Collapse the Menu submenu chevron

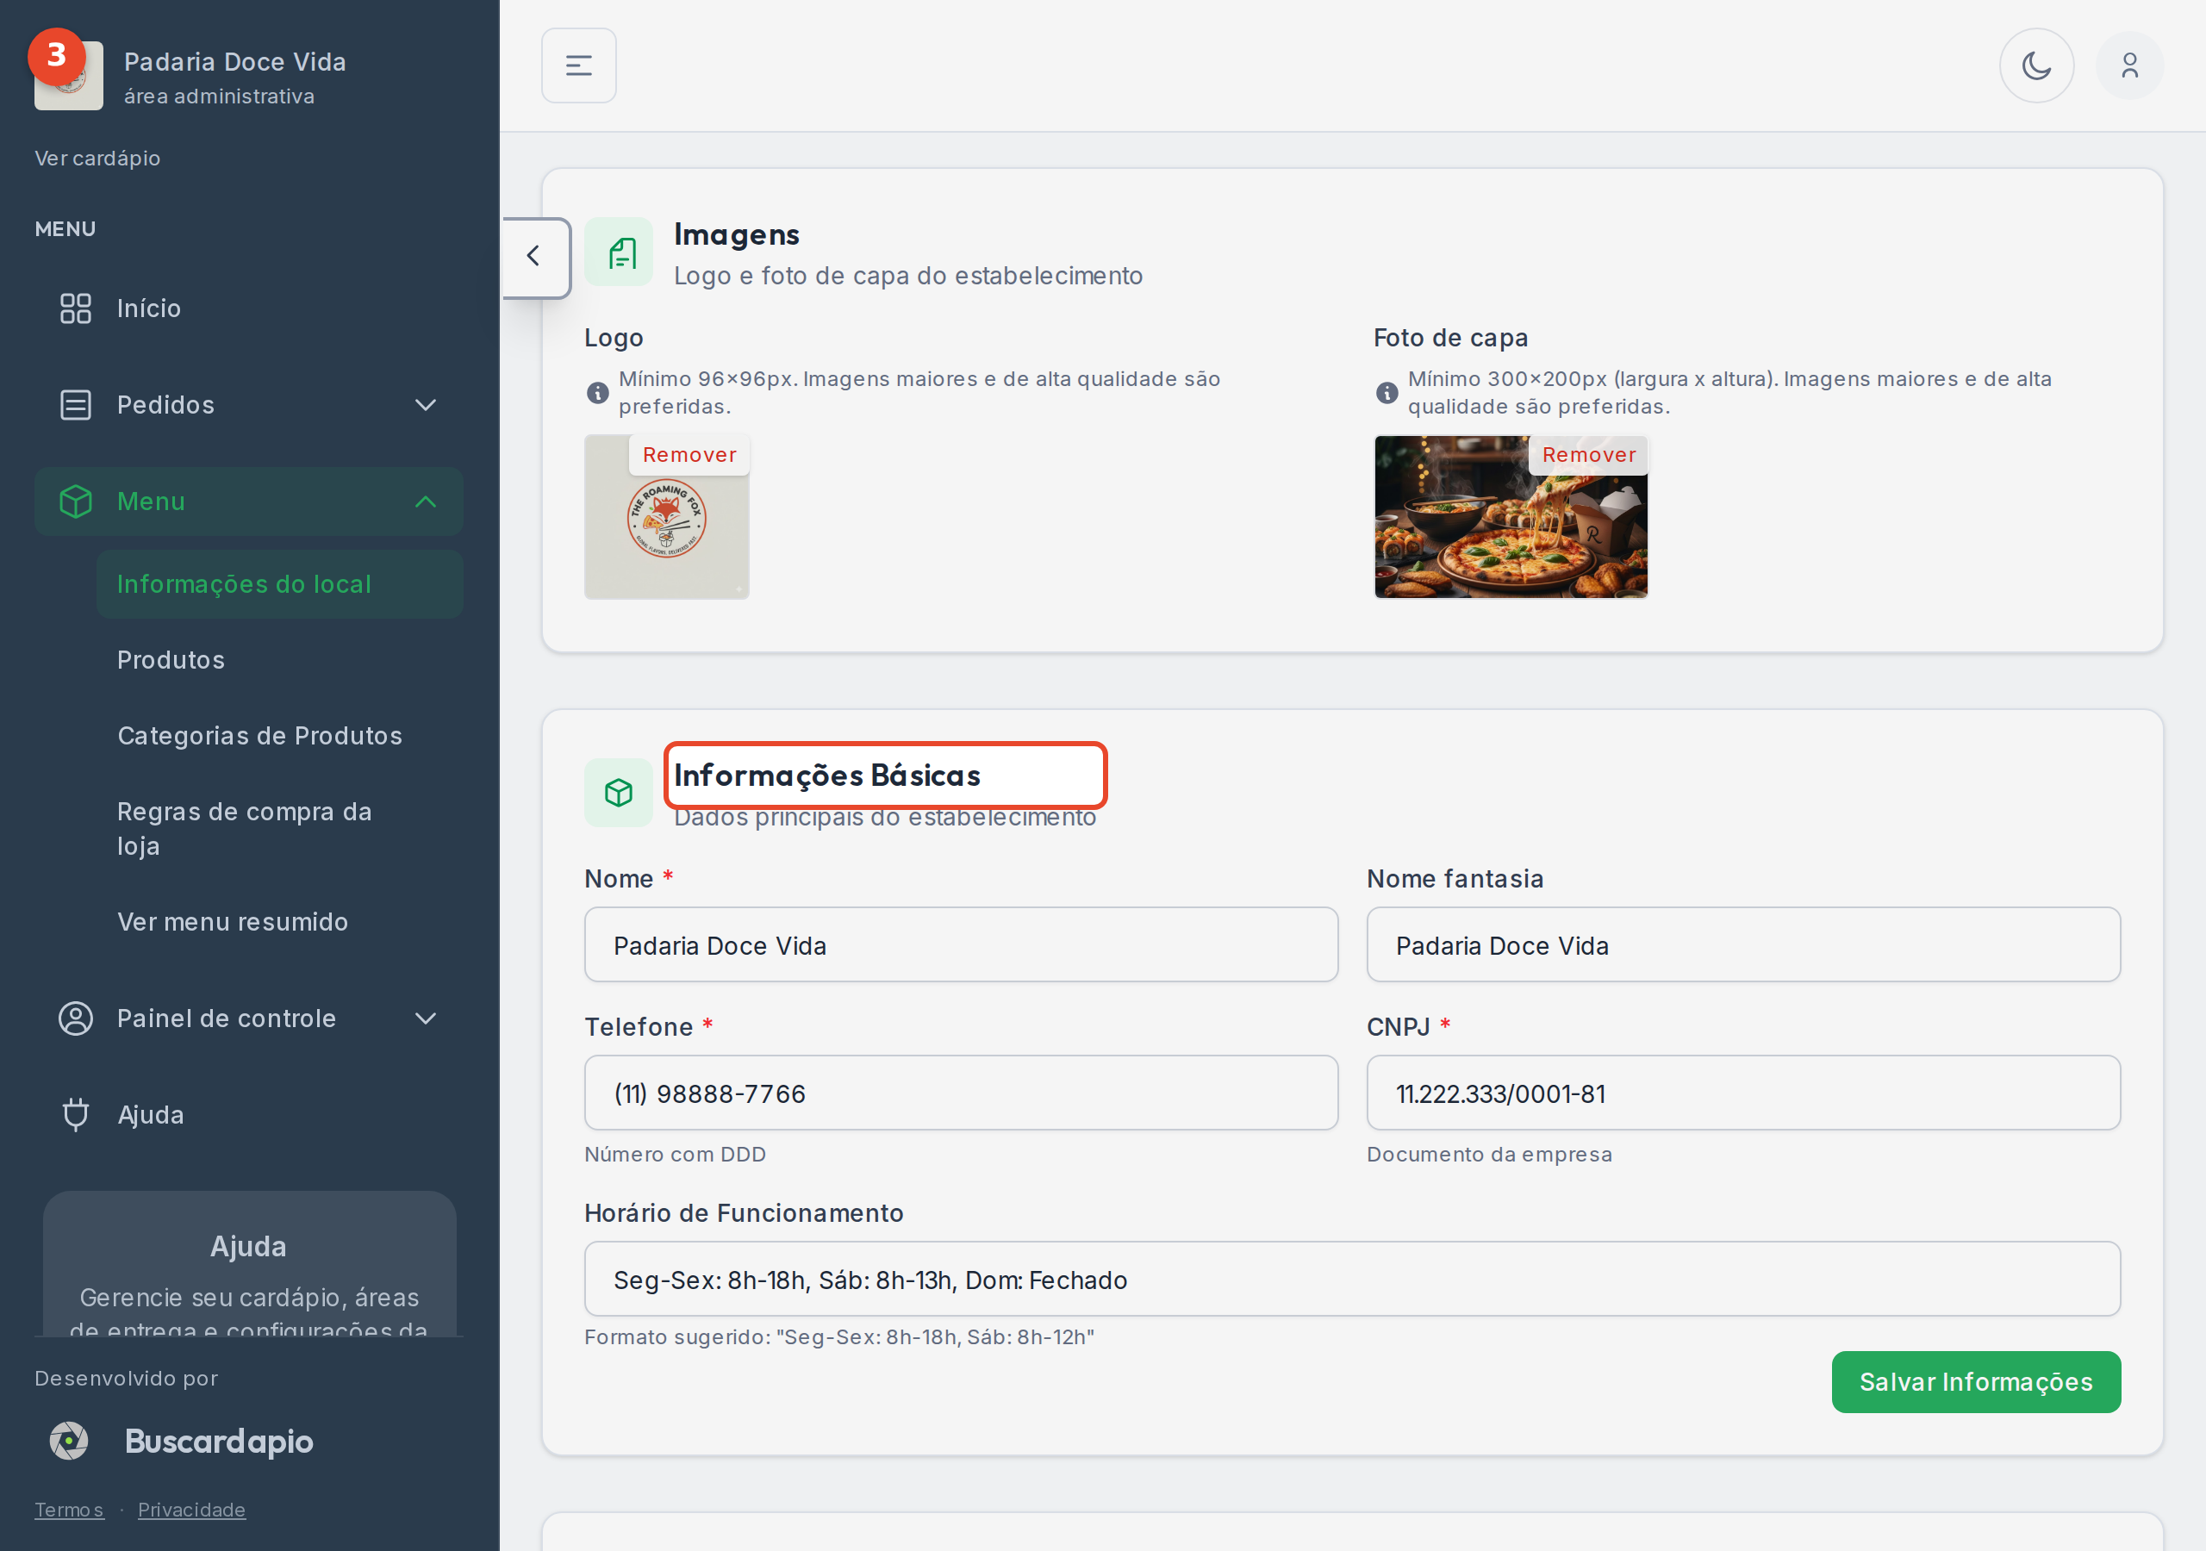pyautogui.click(x=426, y=501)
